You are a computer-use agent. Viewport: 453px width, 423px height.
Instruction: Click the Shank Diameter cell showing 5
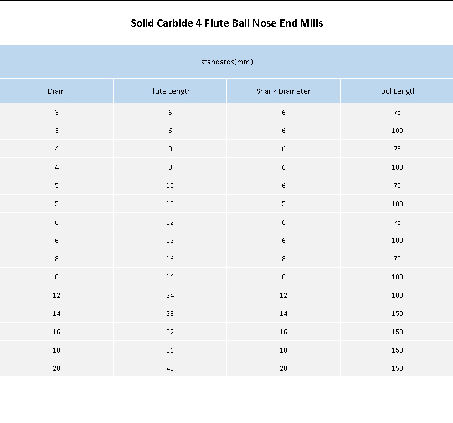point(284,203)
